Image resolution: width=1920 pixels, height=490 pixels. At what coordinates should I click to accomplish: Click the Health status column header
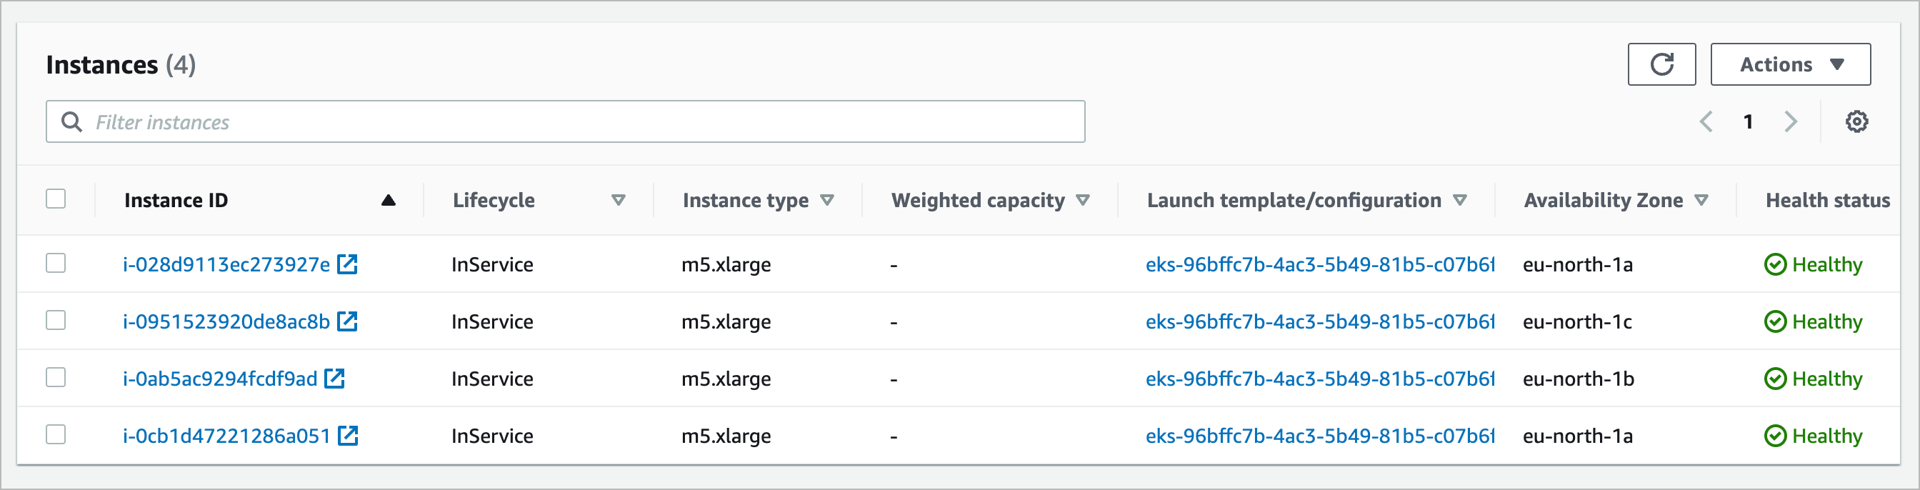(x=1828, y=200)
